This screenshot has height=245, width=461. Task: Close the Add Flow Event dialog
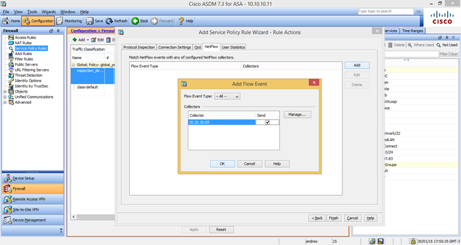point(314,83)
